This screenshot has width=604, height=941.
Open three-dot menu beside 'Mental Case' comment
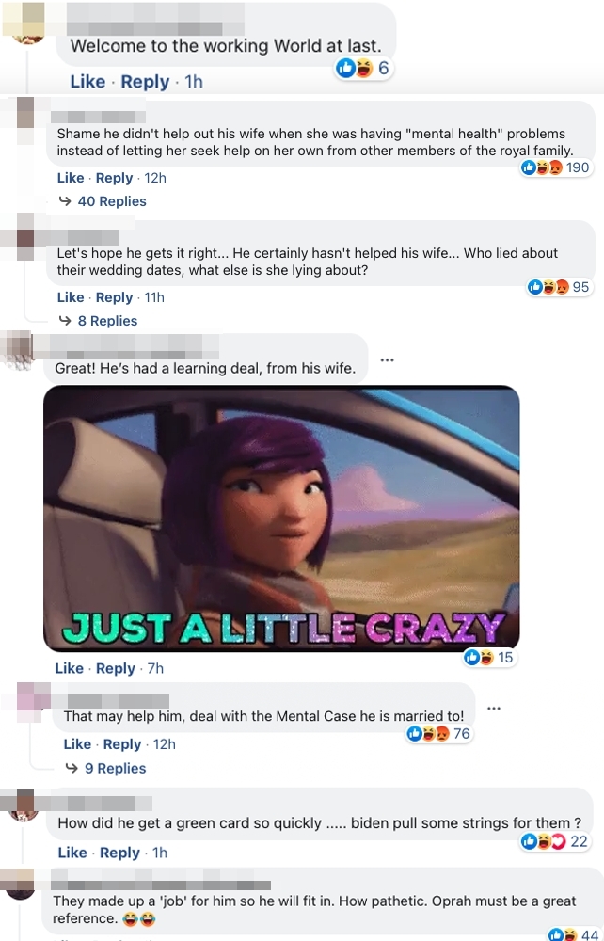pyautogui.click(x=494, y=709)
